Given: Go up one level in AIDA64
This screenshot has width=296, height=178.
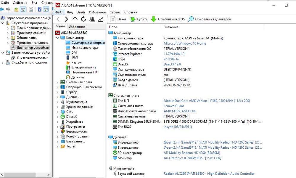Looking at the screenshot, I should 75,19.
